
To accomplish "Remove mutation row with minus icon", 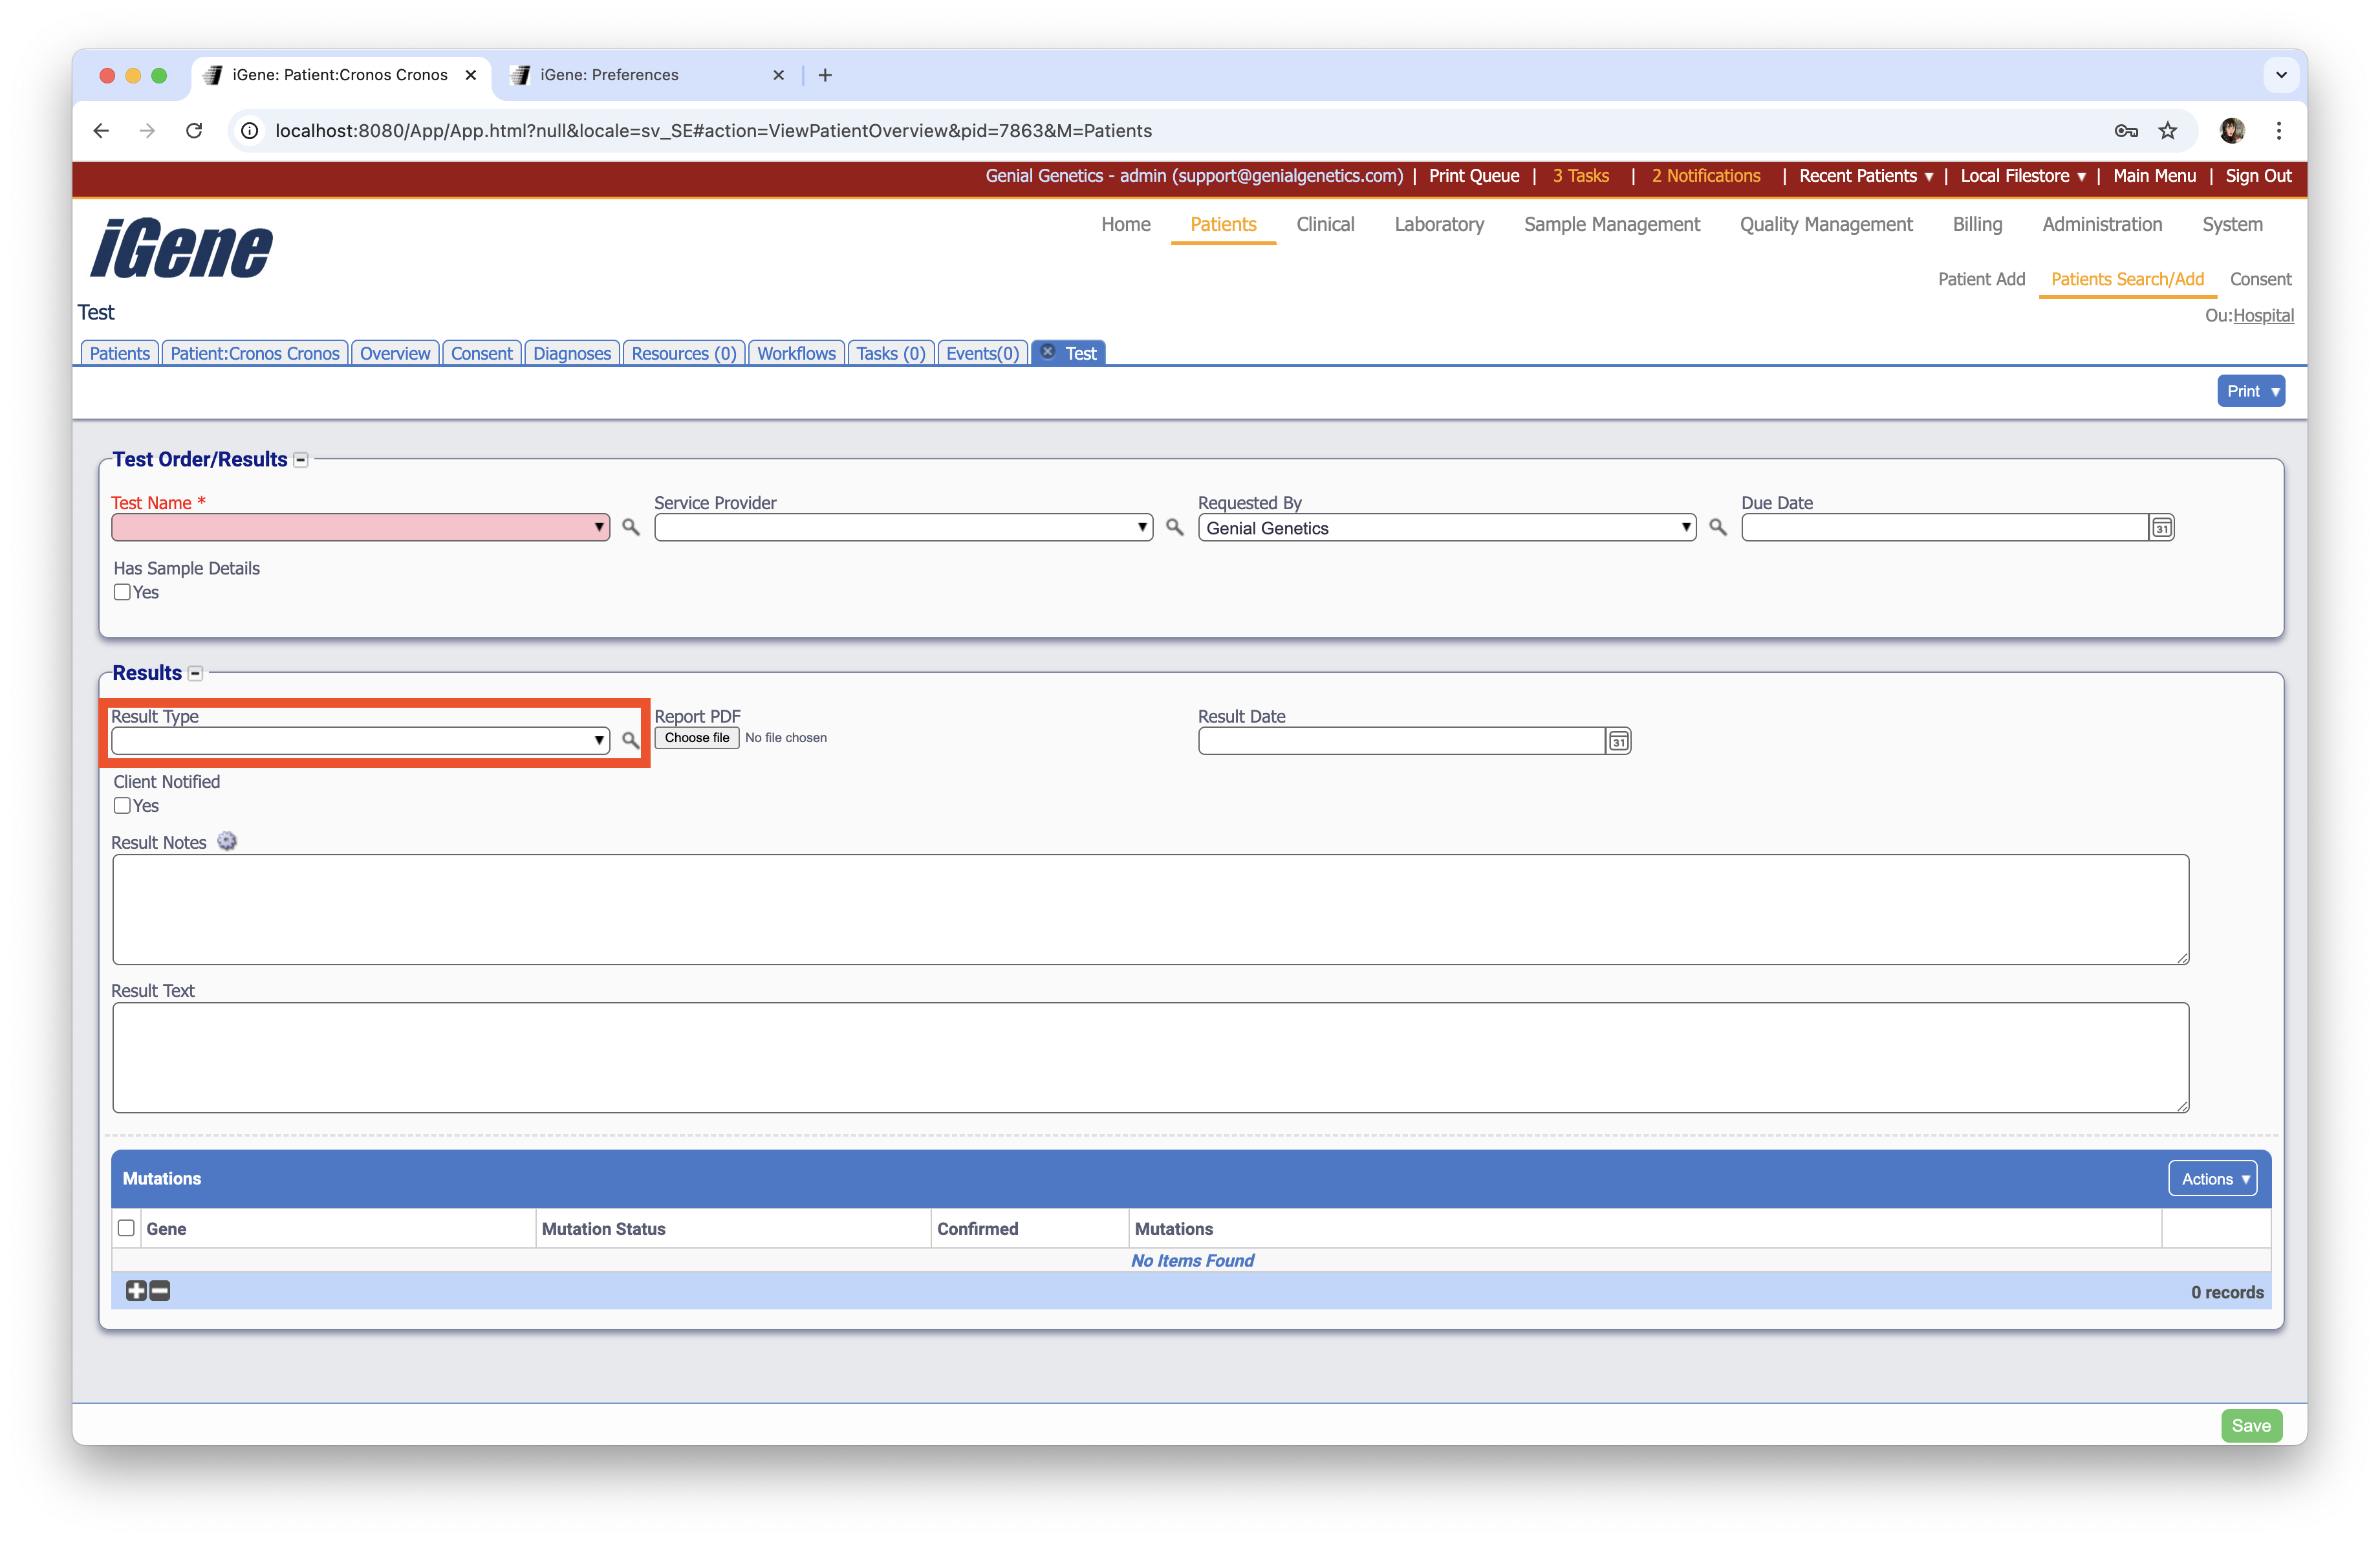I will point(160,1291).
